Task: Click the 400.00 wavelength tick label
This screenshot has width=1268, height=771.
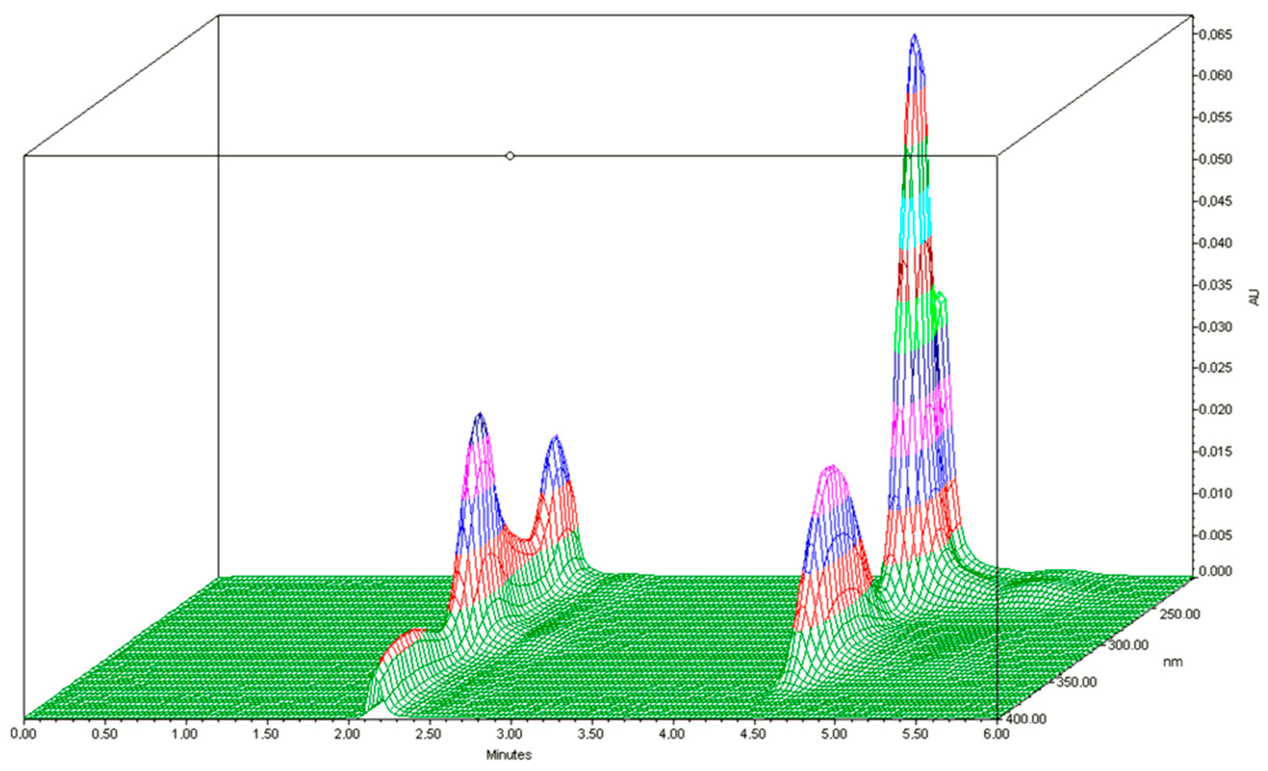Action: pyautogui.click(x=1026, y=719)
